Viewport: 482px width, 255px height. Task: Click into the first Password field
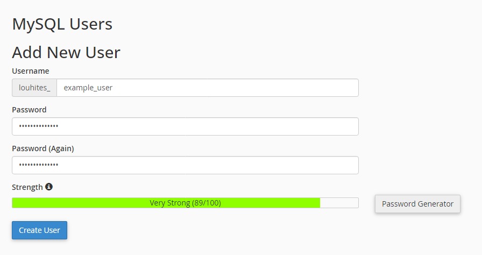point(185,126)
